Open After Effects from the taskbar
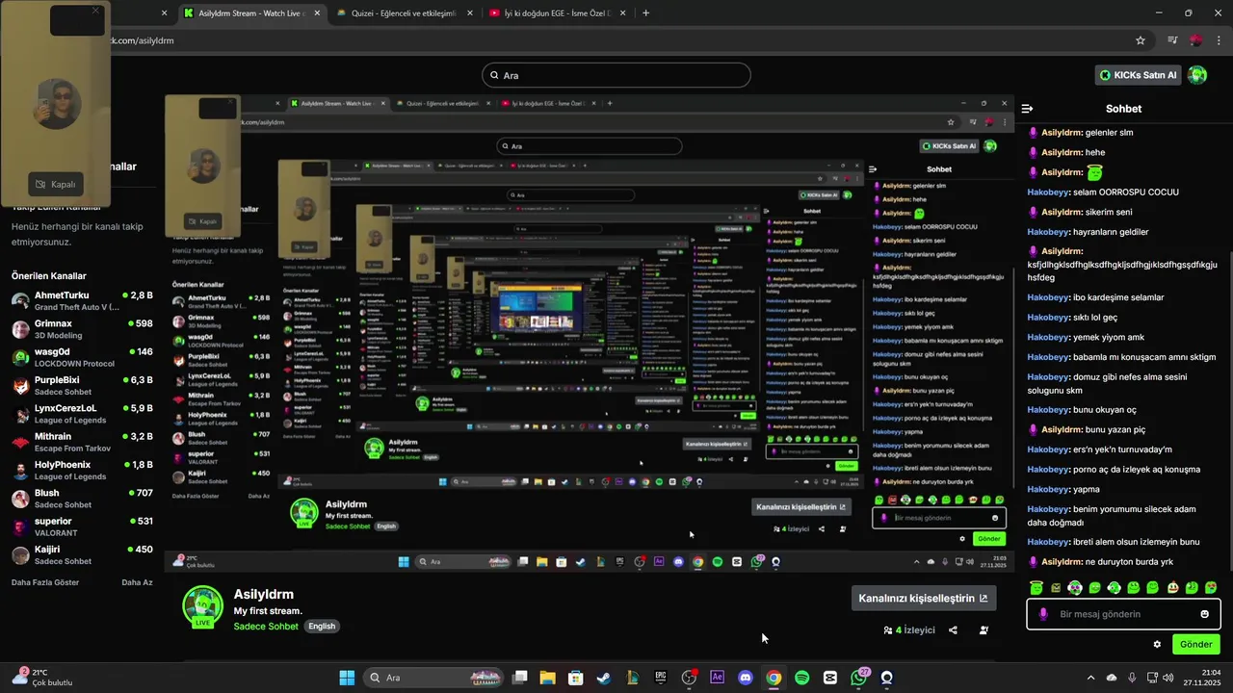This screenshot has width=1233, height=693. (717, 678)
